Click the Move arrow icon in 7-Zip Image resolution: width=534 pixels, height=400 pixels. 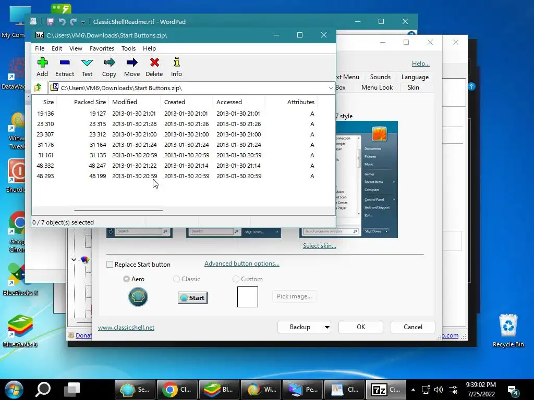coord(132,67)
